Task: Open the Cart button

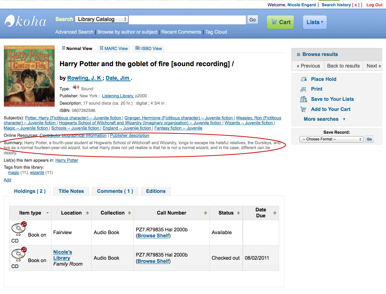Action: [280, 22]
